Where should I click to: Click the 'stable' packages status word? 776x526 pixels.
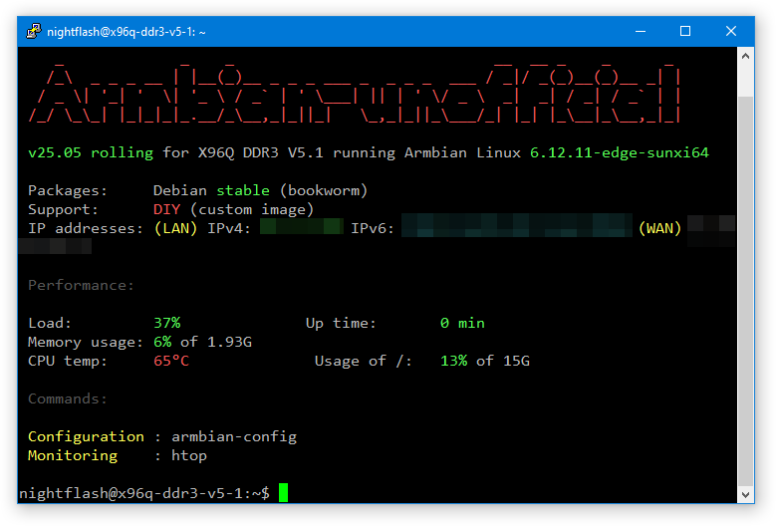pyautogui.click(x=243, y=190)
